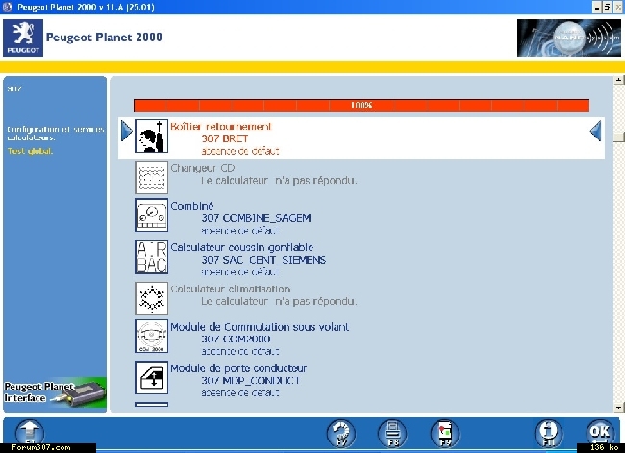Click 'Module de Commutation sous volant' title
Viewport: 625px width, 453px height.
tap(260, 327)
